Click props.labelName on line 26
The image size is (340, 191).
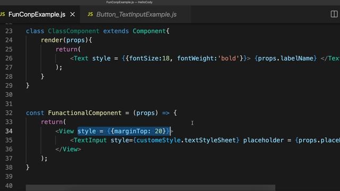click(x=286, y=58)
